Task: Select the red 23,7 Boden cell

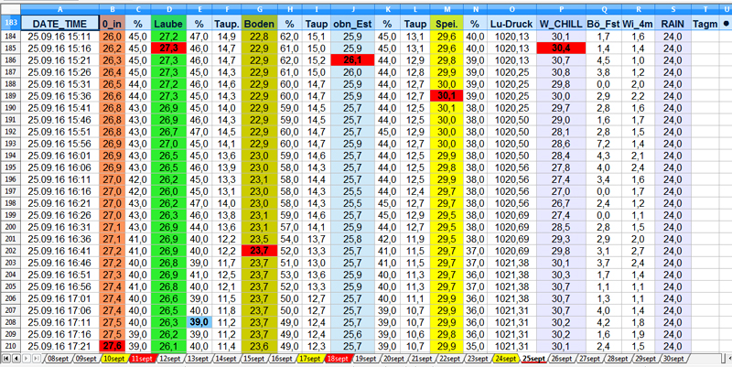Action: [x=260, y=250]
